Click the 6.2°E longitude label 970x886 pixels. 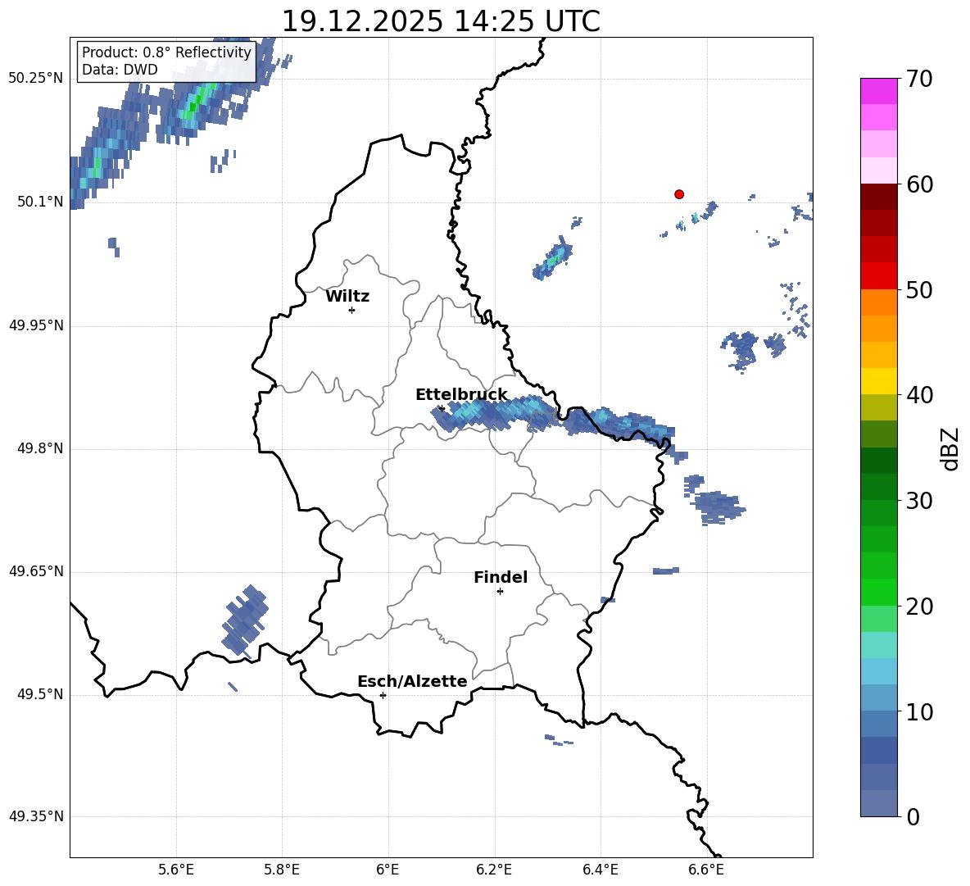coord(494,870)
